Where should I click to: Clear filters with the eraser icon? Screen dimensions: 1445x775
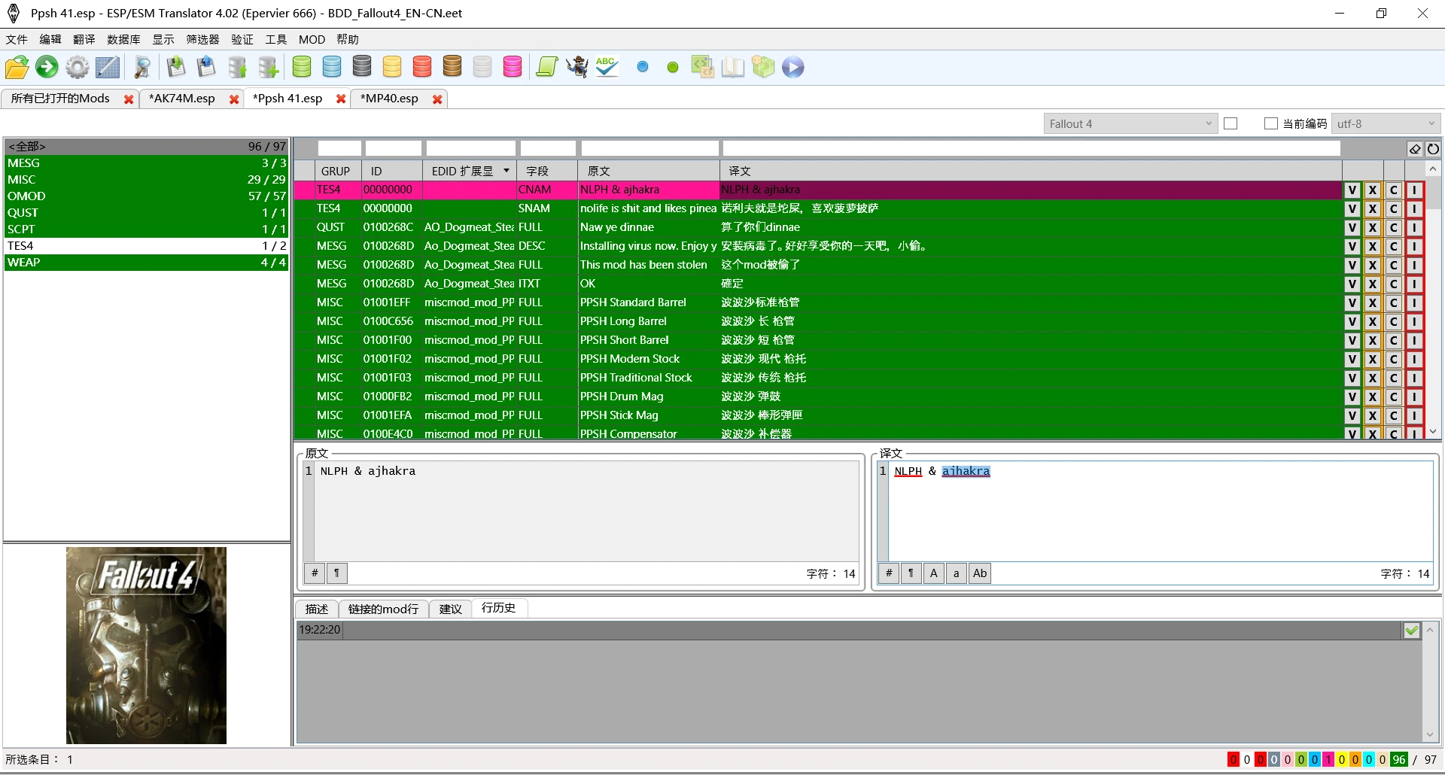(x=1415, y=149)
